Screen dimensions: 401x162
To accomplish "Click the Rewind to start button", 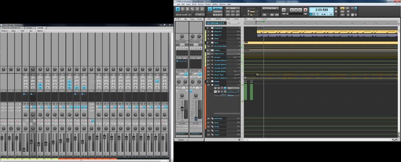I will pyautogui.click(x=284, y=9).
